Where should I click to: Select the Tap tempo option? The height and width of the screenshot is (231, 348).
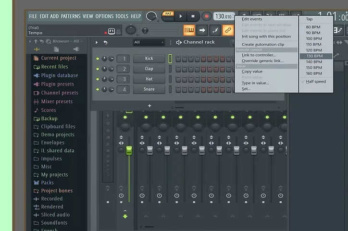pos(316,19)
